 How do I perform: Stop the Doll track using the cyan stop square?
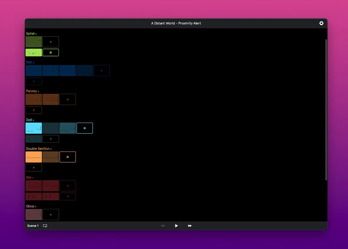[x=85, y=128]
